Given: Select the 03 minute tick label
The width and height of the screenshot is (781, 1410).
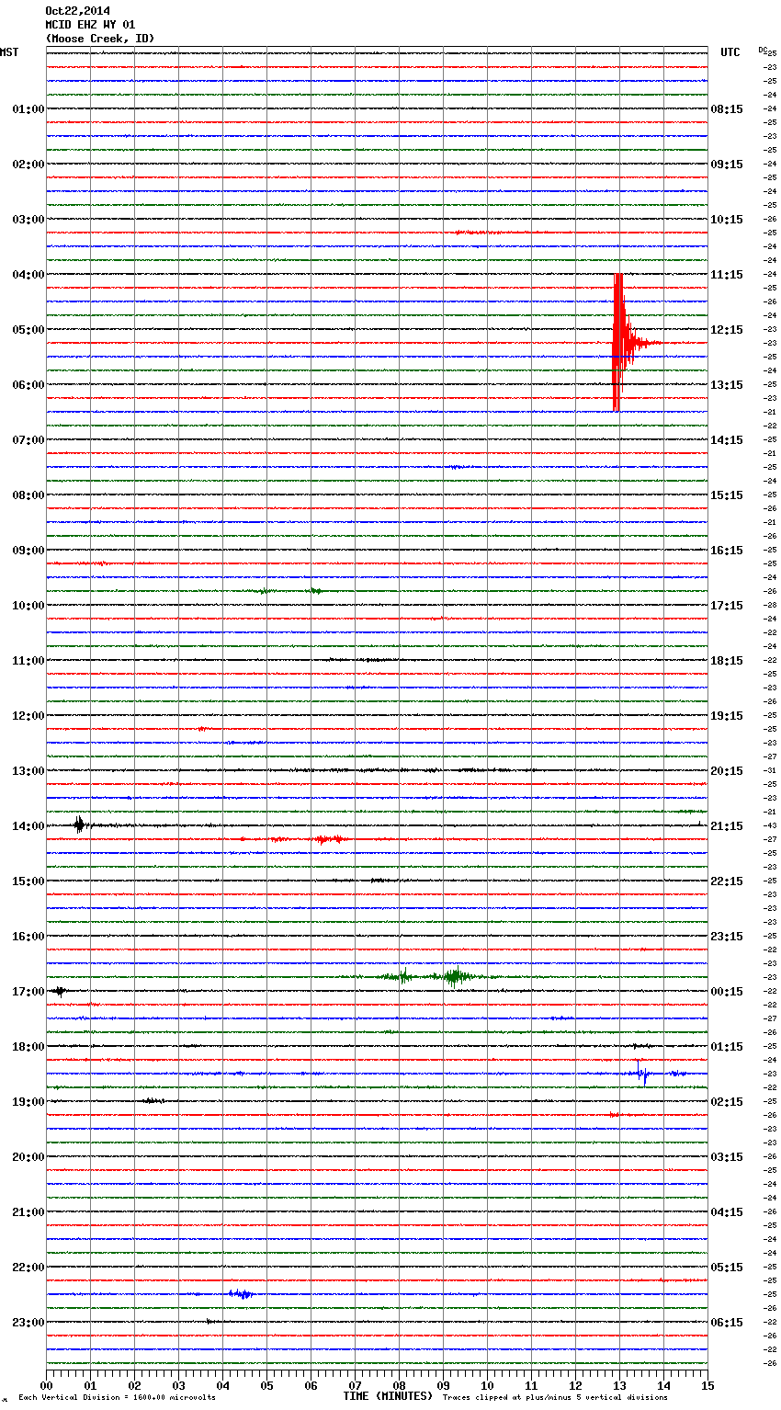Looking at the screenshot, I should point(178,1385).
